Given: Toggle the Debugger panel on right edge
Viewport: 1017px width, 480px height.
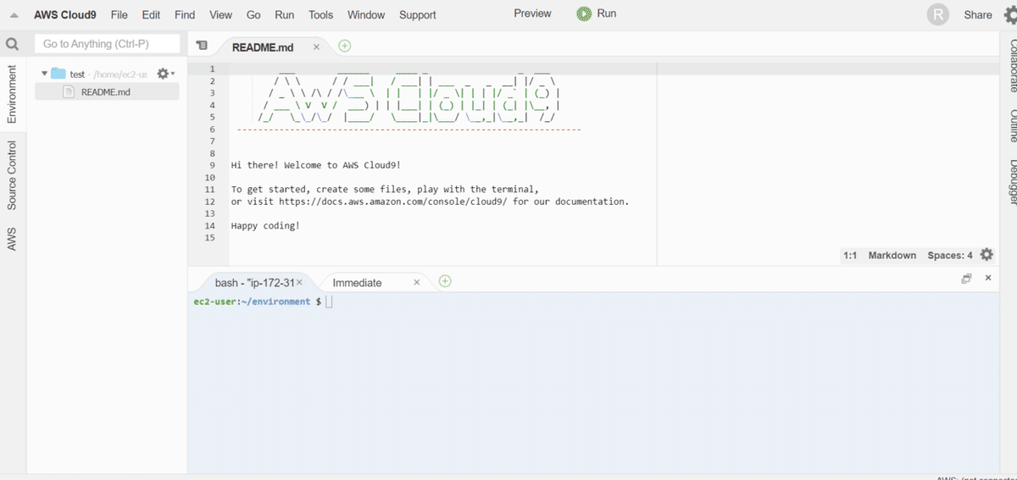Looking at the screenshot, I should [x=1011, y=182].
